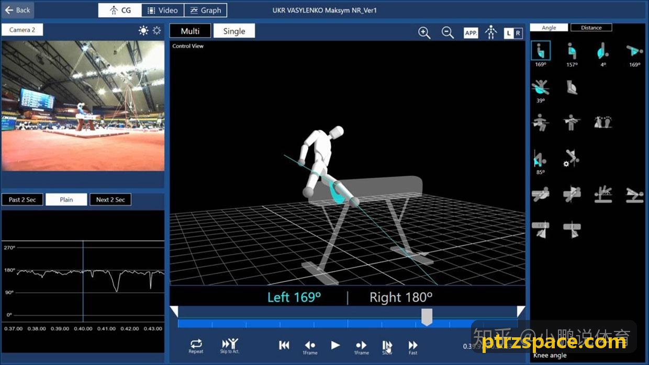Select the 85° body angle icon

(x=541, y=158)
